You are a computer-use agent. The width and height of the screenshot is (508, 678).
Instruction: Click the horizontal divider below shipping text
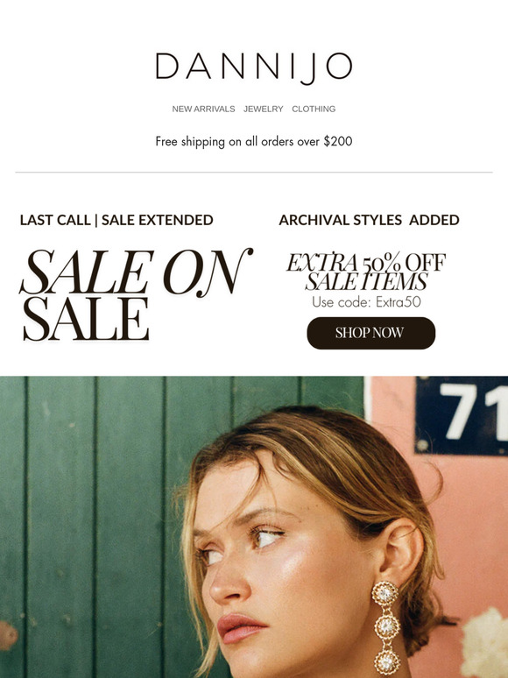click(x=254, y=172)
